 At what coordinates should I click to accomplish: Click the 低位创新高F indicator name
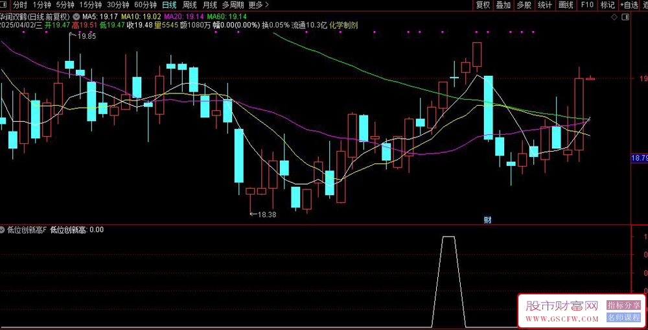[27, 230]
